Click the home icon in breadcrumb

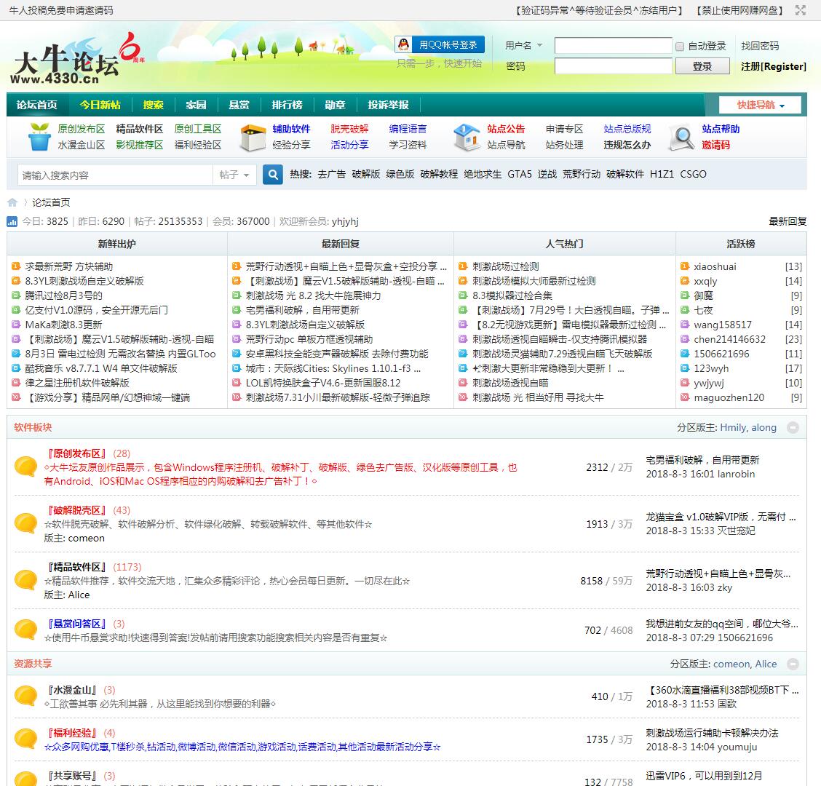point(12,202)
